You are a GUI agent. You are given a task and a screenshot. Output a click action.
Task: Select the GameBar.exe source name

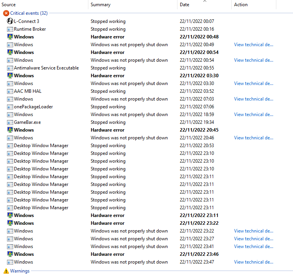(x=27, y=122)
